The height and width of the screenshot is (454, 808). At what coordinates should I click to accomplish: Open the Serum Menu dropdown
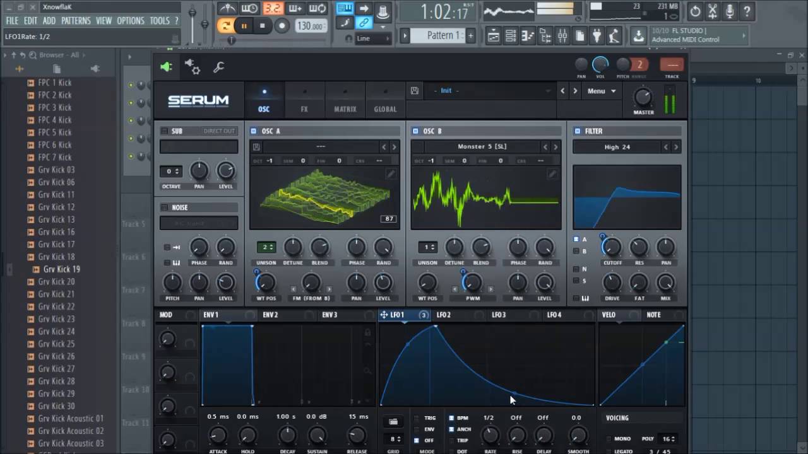point(601,91)
